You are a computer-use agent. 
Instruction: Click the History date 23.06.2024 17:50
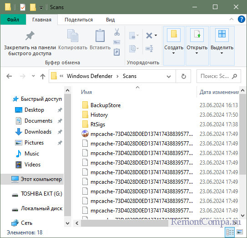click(219, 115)
